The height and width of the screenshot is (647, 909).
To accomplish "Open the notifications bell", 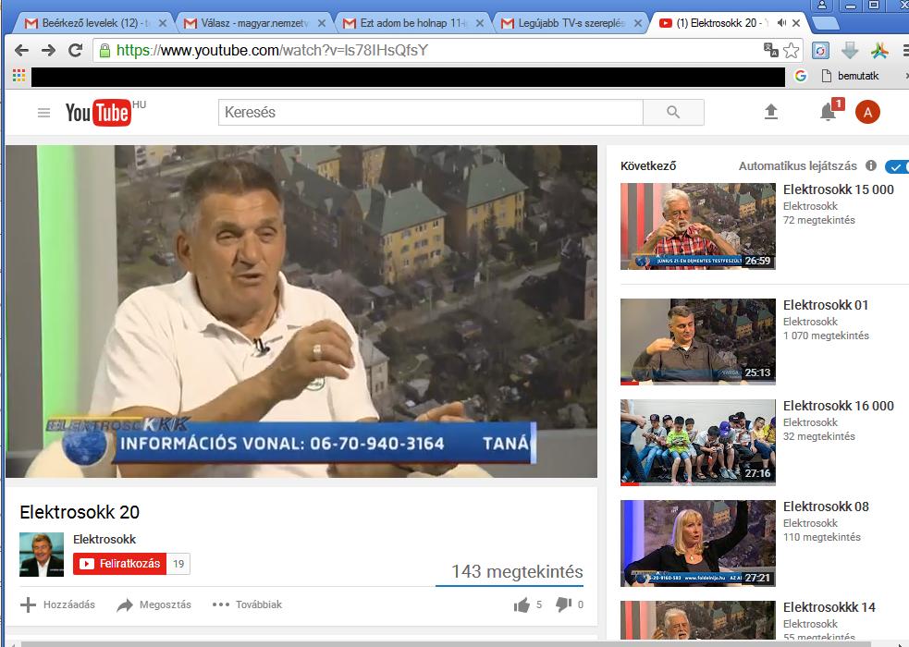I will tap(828, 112).
